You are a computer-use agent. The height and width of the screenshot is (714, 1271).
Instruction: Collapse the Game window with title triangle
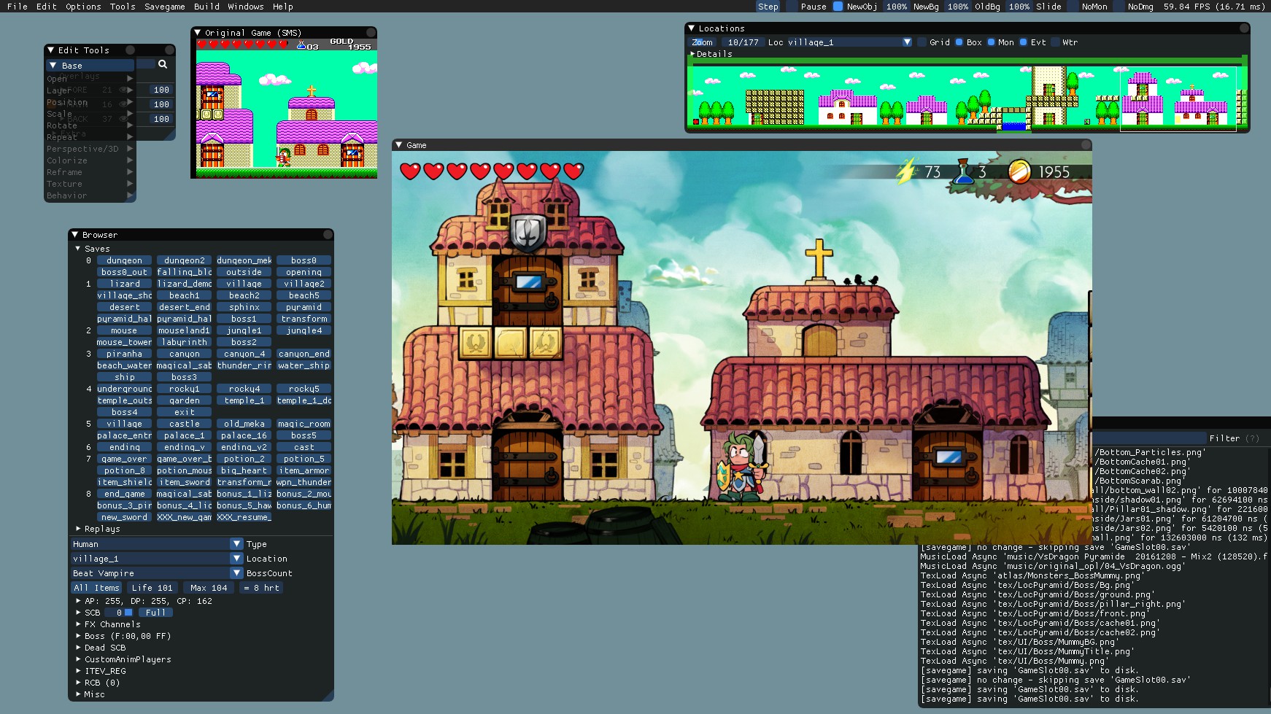coord(398,145)
